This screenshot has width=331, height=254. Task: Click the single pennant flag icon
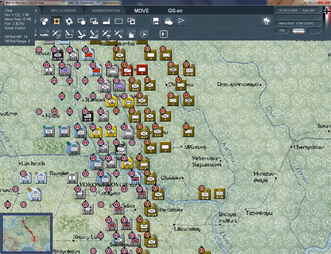[x=181, y=21]
